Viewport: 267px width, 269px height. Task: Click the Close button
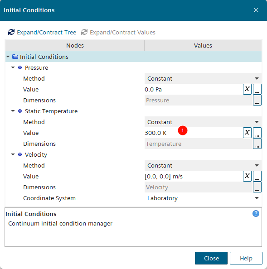211,258
